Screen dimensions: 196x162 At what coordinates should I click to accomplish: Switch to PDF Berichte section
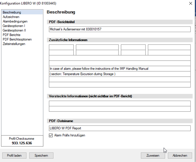click(12, 35)
